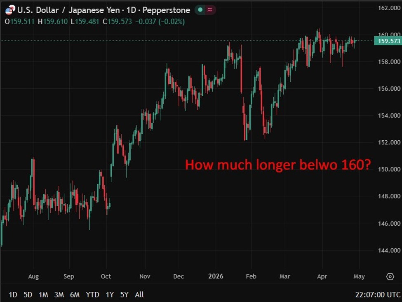Select the YTD range
Image resolution: width=402 pixels, height=302 pixels.
pos(92,295)
